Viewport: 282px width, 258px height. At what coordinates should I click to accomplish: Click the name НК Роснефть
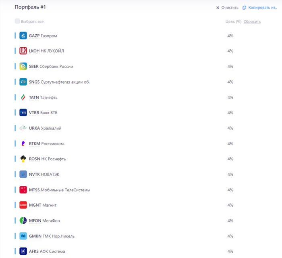tap(54, 159)
